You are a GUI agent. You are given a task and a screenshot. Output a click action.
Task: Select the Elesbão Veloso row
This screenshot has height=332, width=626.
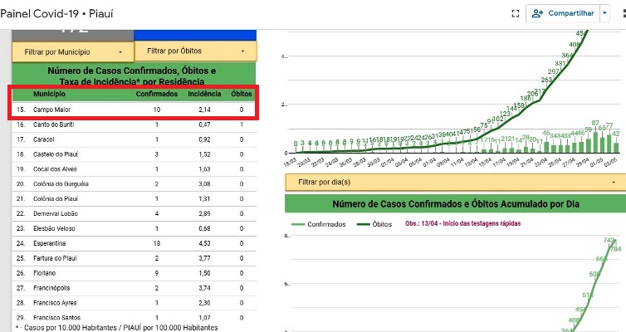tap(134, 228)
